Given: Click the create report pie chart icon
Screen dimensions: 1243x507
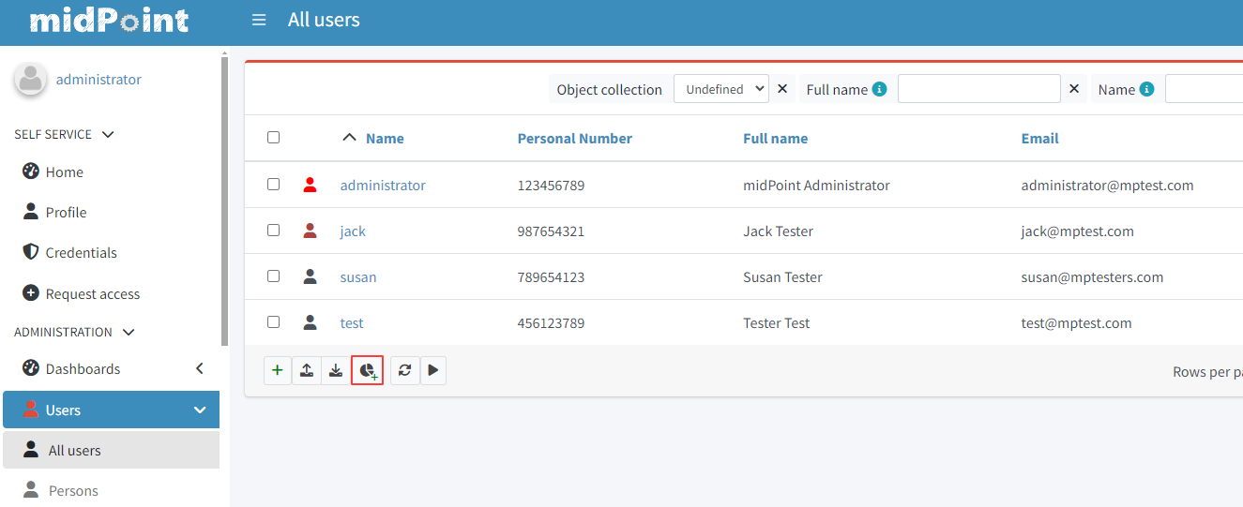Looking at the screenshot, I should tap(367, 370).
